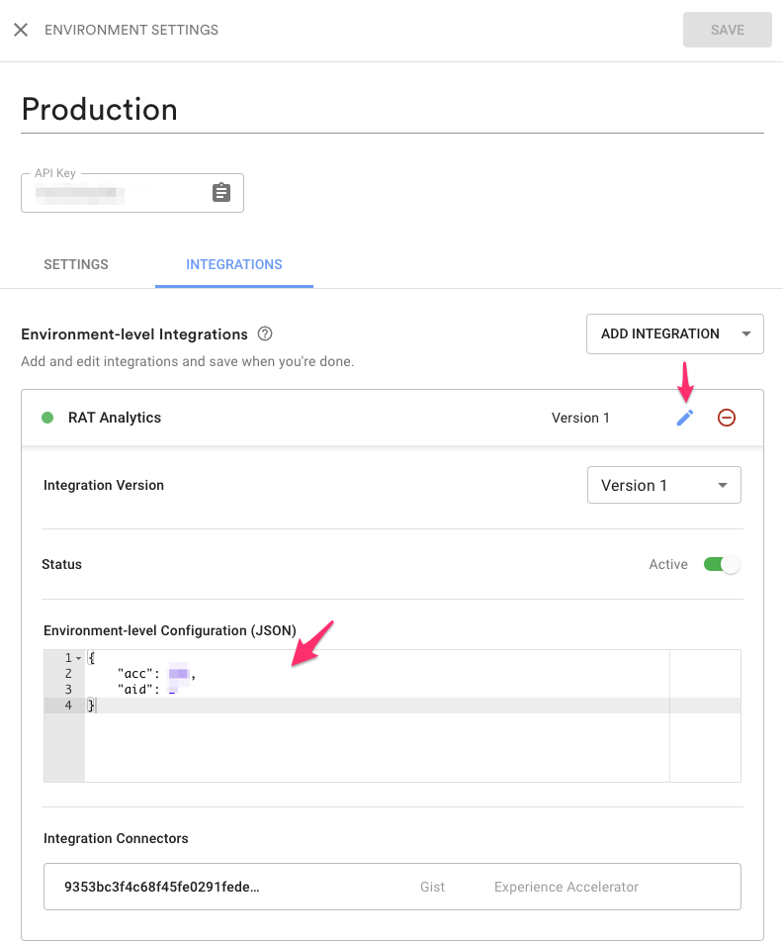This screenshot has width=783, height=946.
Task: Select the Experience Accelerator connector option
Action: point(565,887)
